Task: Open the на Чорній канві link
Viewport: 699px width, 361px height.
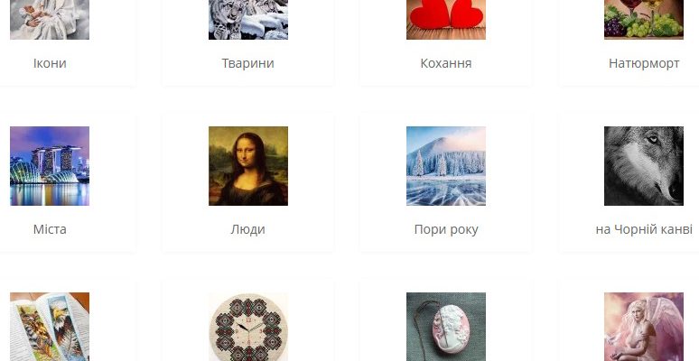Action: point(644,229)
